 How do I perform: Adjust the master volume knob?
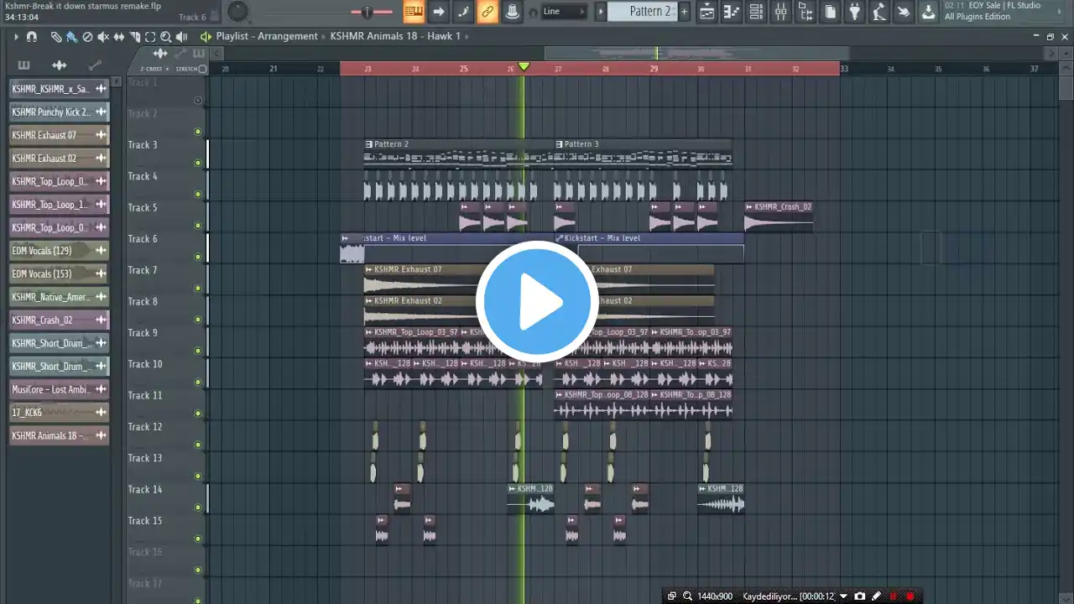(x=238, y=12)
